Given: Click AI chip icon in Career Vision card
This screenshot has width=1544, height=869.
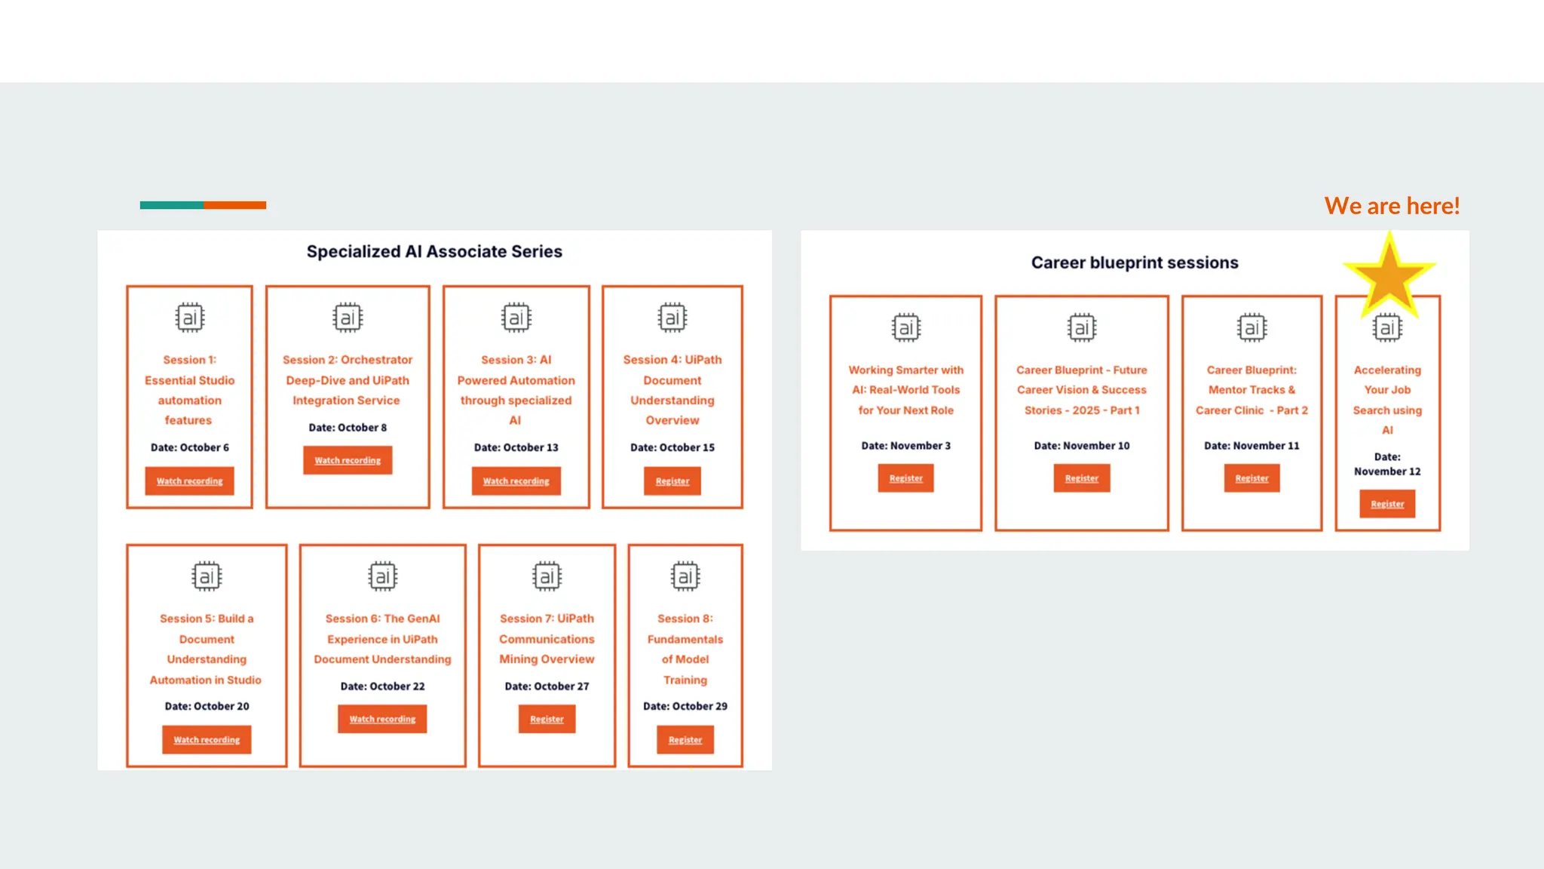Looking at the screenshot, I should tap(1081, 328).
